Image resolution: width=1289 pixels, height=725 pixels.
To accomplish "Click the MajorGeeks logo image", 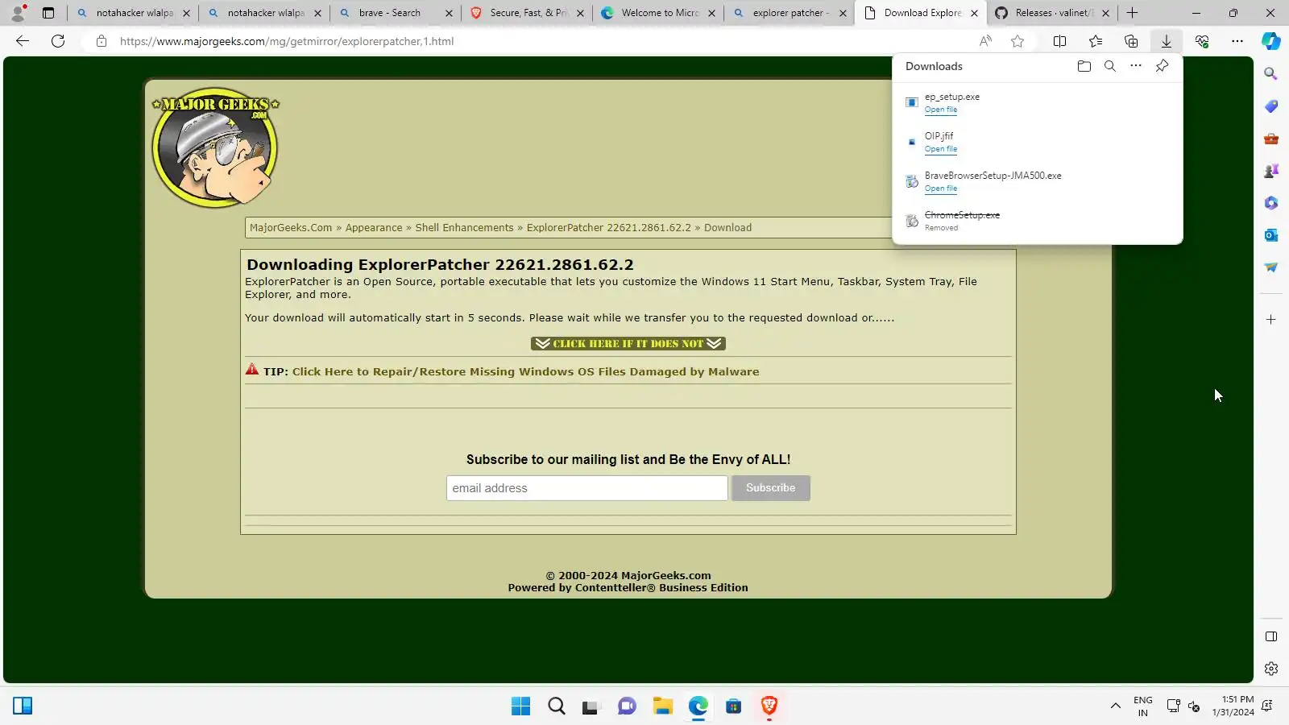I will click(x=215, y=147).
